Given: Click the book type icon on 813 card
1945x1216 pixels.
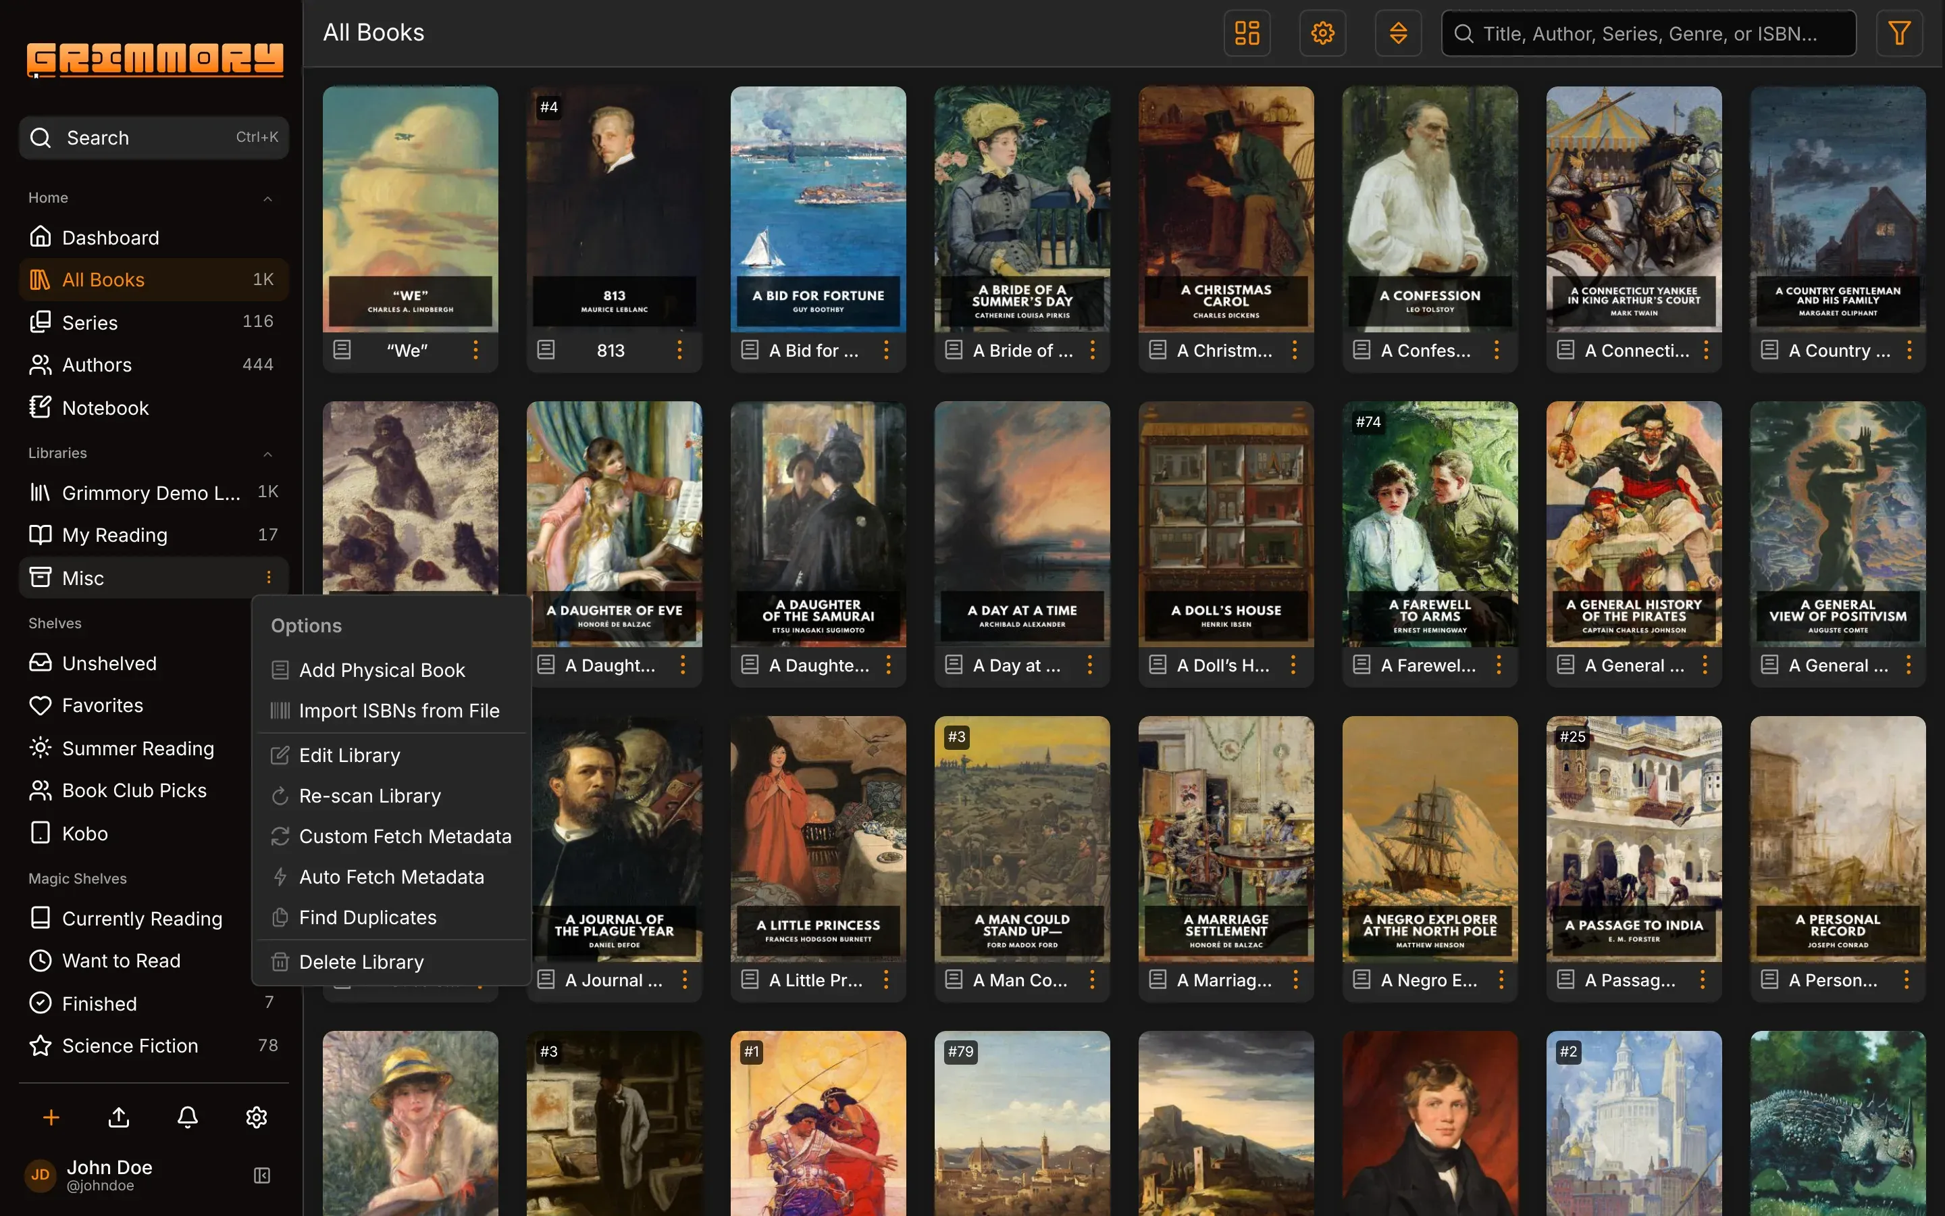Looking at the screenshot, I should 546,350.
